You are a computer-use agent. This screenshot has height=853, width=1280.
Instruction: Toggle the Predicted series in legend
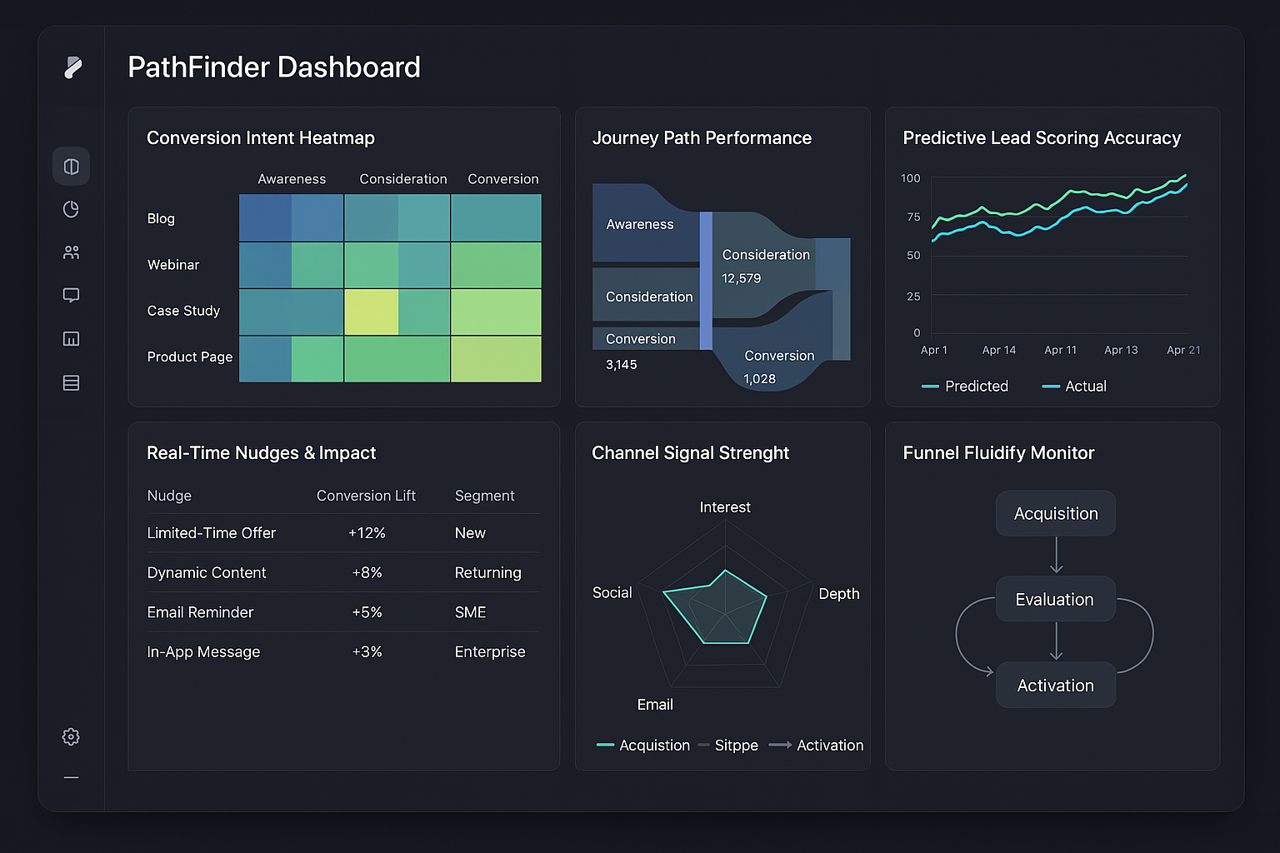click(966, 387)
